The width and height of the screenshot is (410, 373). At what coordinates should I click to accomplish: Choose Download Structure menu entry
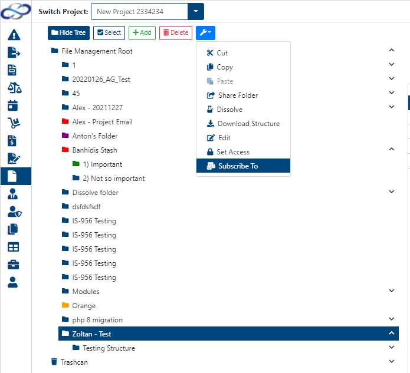point(243,124)
